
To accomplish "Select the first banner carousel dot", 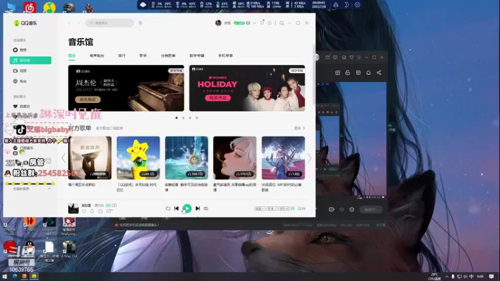I will (177, 118).
